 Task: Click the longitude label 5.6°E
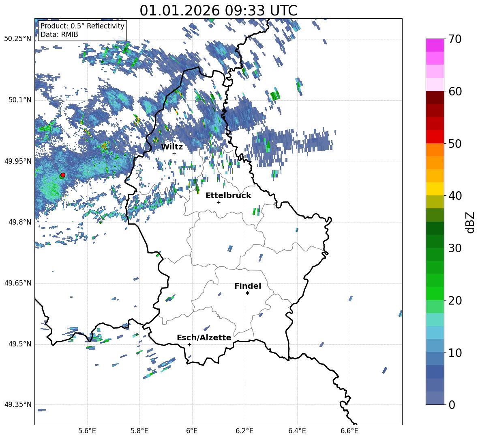coord(87,431)
